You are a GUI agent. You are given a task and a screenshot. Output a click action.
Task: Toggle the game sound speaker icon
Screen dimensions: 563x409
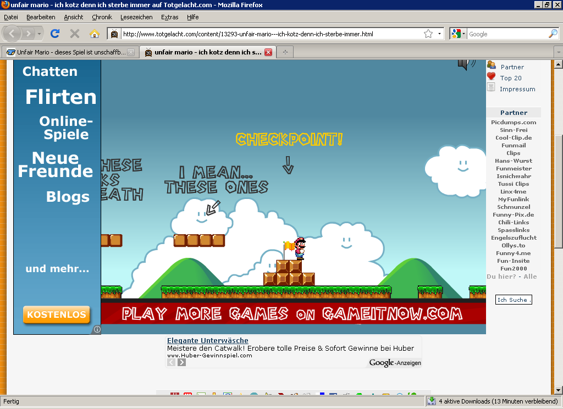point(466,65)
